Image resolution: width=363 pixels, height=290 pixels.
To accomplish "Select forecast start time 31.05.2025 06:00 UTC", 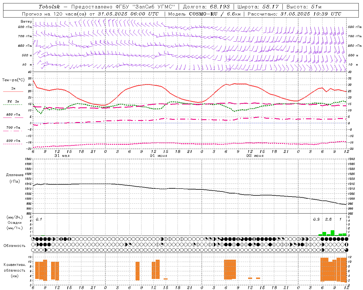I will pyautogui.click(x=128, y=14).
